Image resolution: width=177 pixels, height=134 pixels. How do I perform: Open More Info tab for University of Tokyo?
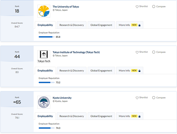click(x=130, y=25)
